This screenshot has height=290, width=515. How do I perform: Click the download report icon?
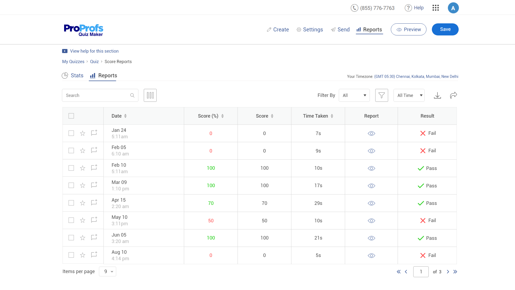coord(437,95)
